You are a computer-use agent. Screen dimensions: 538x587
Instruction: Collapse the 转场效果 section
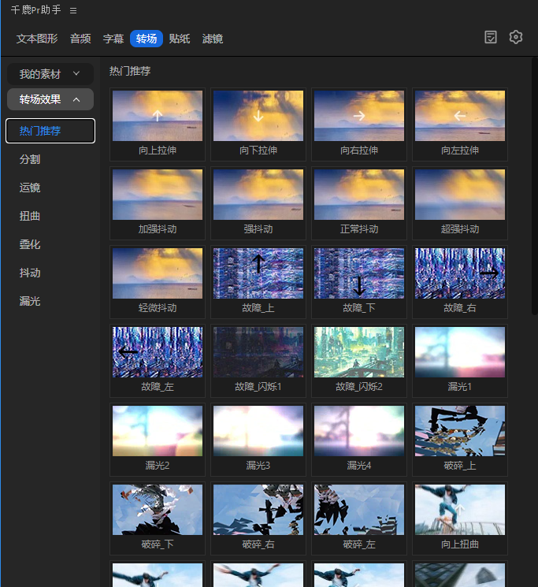click(50, 99)
